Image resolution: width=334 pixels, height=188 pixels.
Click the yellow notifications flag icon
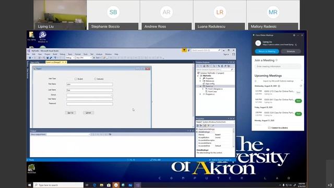point(184,50)
